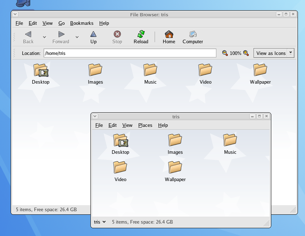Screen dimensions: 305x236
Task: Select the Wallpaper folder in File Browser window
Action: [260, 74]
